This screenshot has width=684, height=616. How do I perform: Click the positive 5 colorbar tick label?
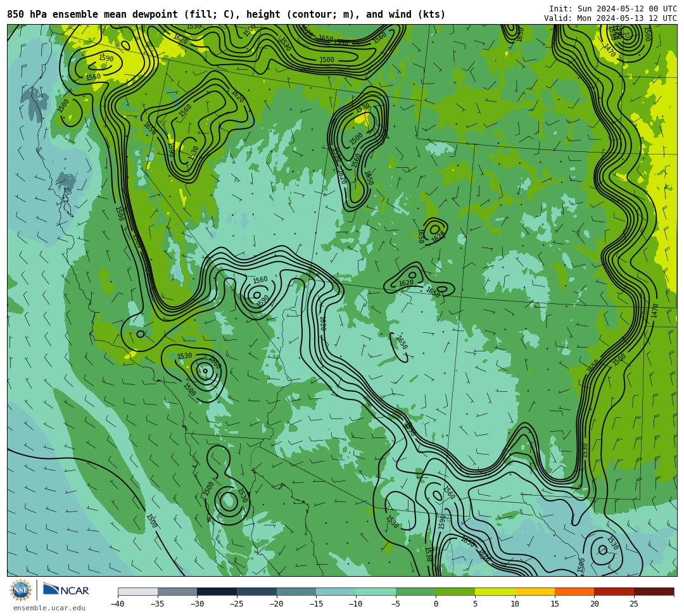476,604
